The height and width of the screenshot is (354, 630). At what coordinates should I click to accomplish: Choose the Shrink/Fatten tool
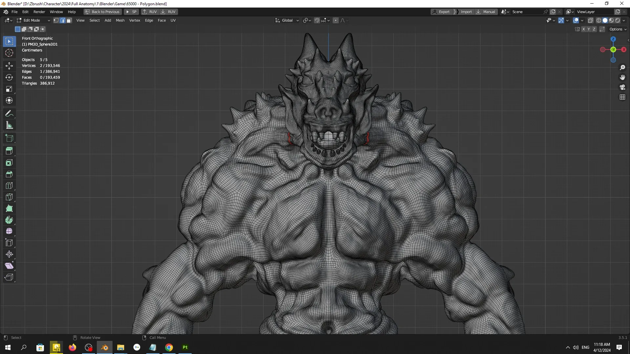pyautogui.click(x=9, y=254)
